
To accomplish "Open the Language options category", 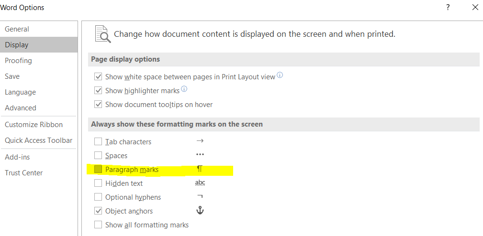I will [39, 92].
